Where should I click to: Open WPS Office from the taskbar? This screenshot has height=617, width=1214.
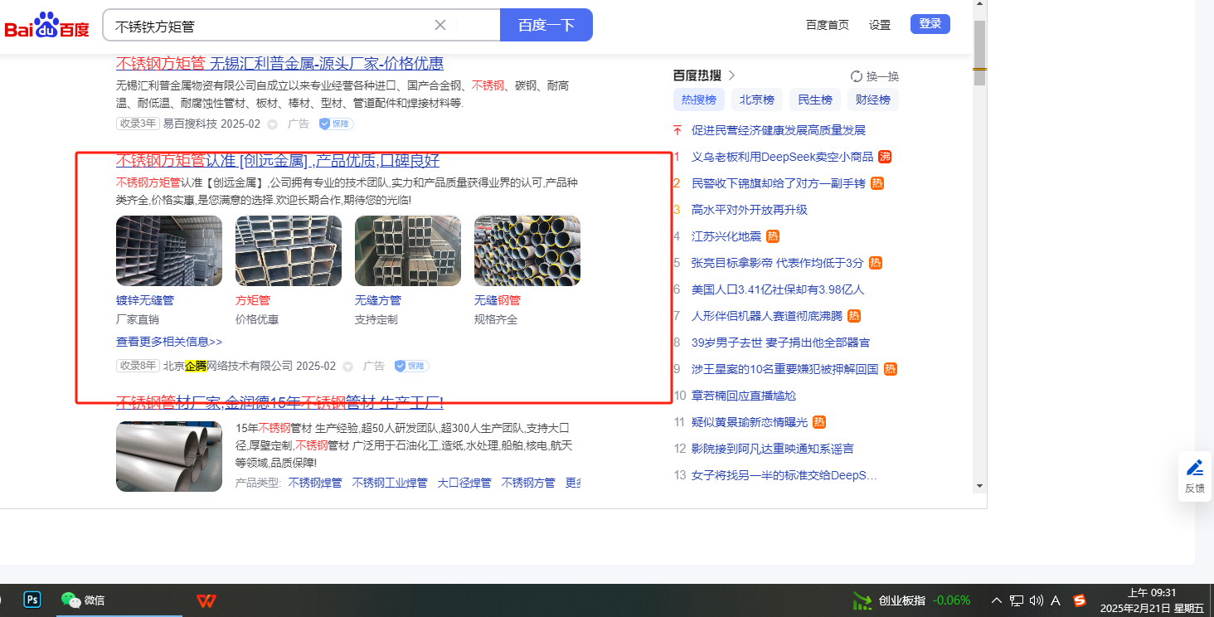pyautogui.click(x=206, y=600)
